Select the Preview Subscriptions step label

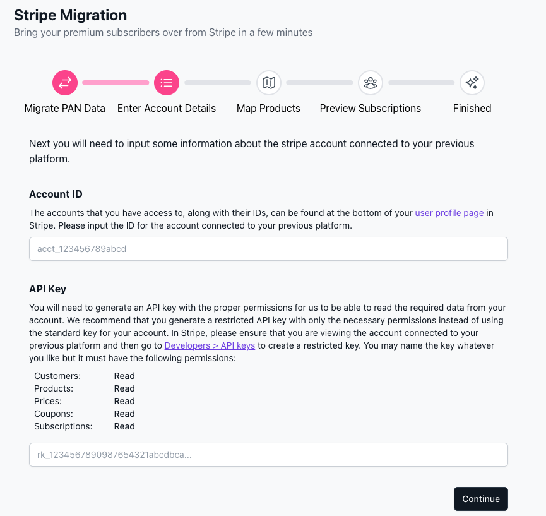click(370, 109)
